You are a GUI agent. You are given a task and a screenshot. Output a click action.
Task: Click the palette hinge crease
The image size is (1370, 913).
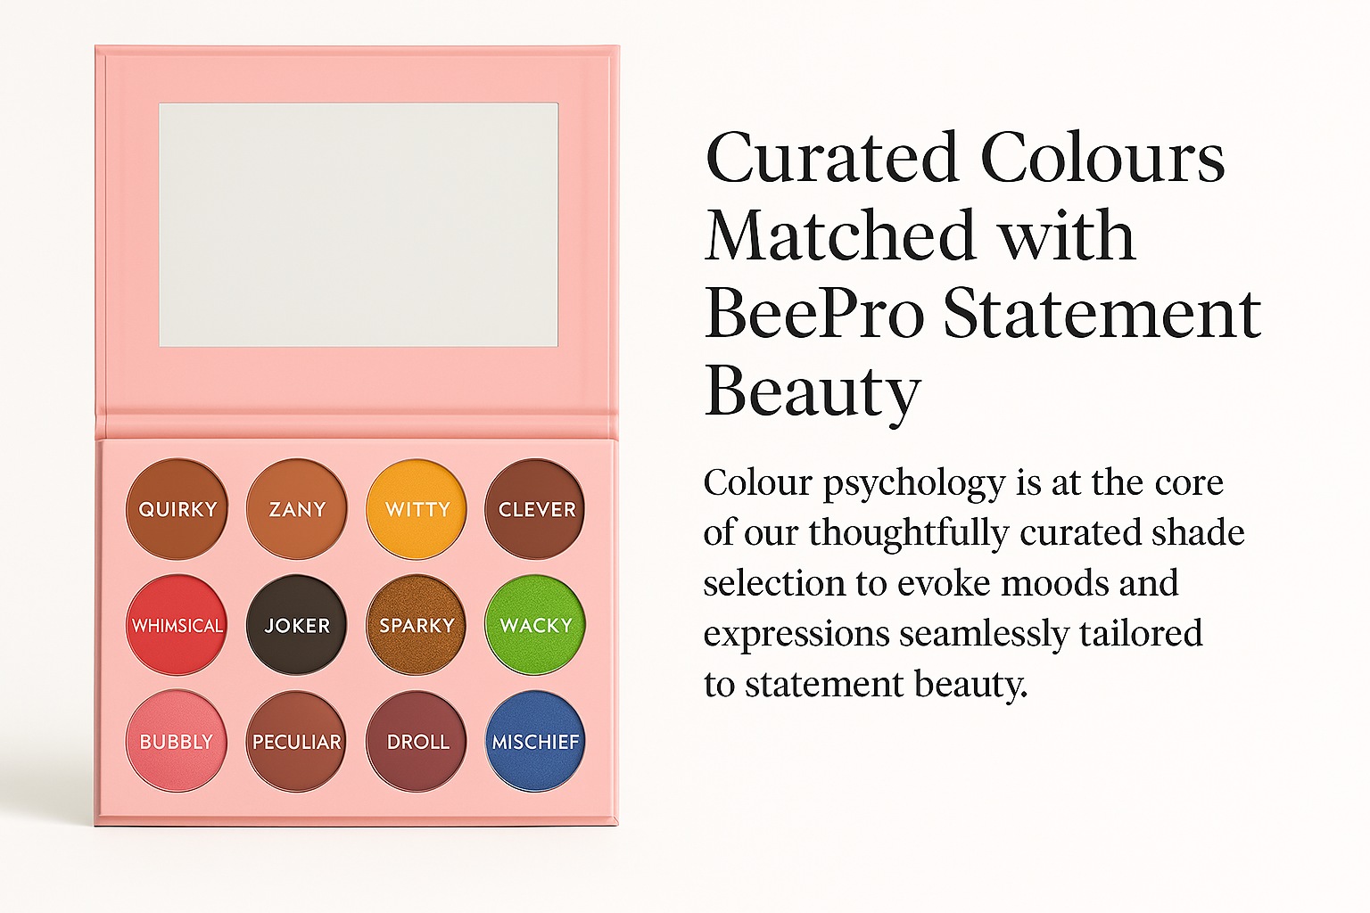(x=357, y=426)
